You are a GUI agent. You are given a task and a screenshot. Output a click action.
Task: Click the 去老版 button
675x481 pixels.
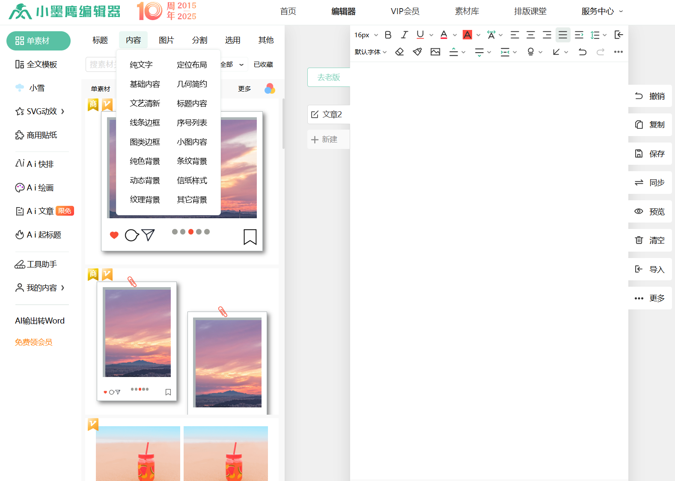[x=328, y=77]
